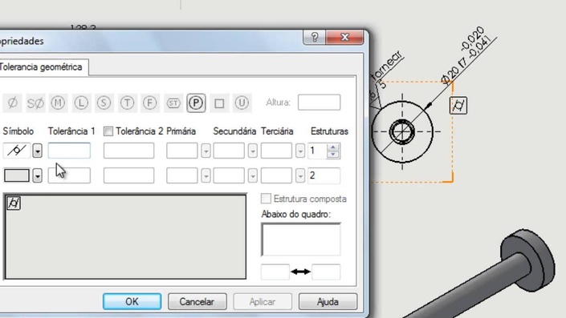Click the Altura height input field
Image resolution: width=566 pixels, height=318 pixels.
[319, 103]
